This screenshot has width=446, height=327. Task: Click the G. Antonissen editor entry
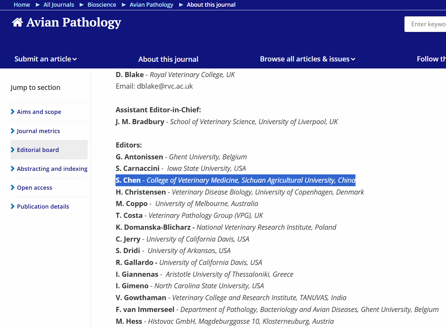[181, 157]
